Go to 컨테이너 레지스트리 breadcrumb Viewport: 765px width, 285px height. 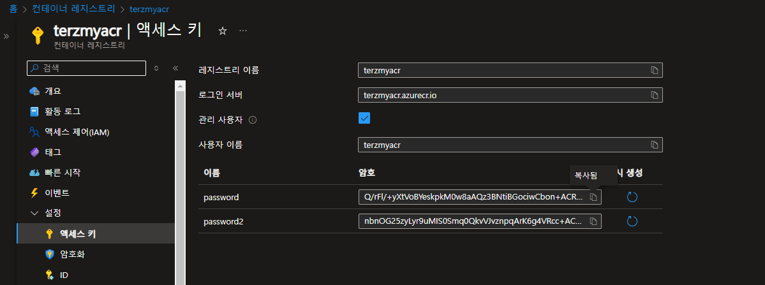click(x=73, y=9)
